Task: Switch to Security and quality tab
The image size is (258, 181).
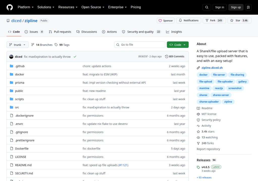Action: point(141,32)
